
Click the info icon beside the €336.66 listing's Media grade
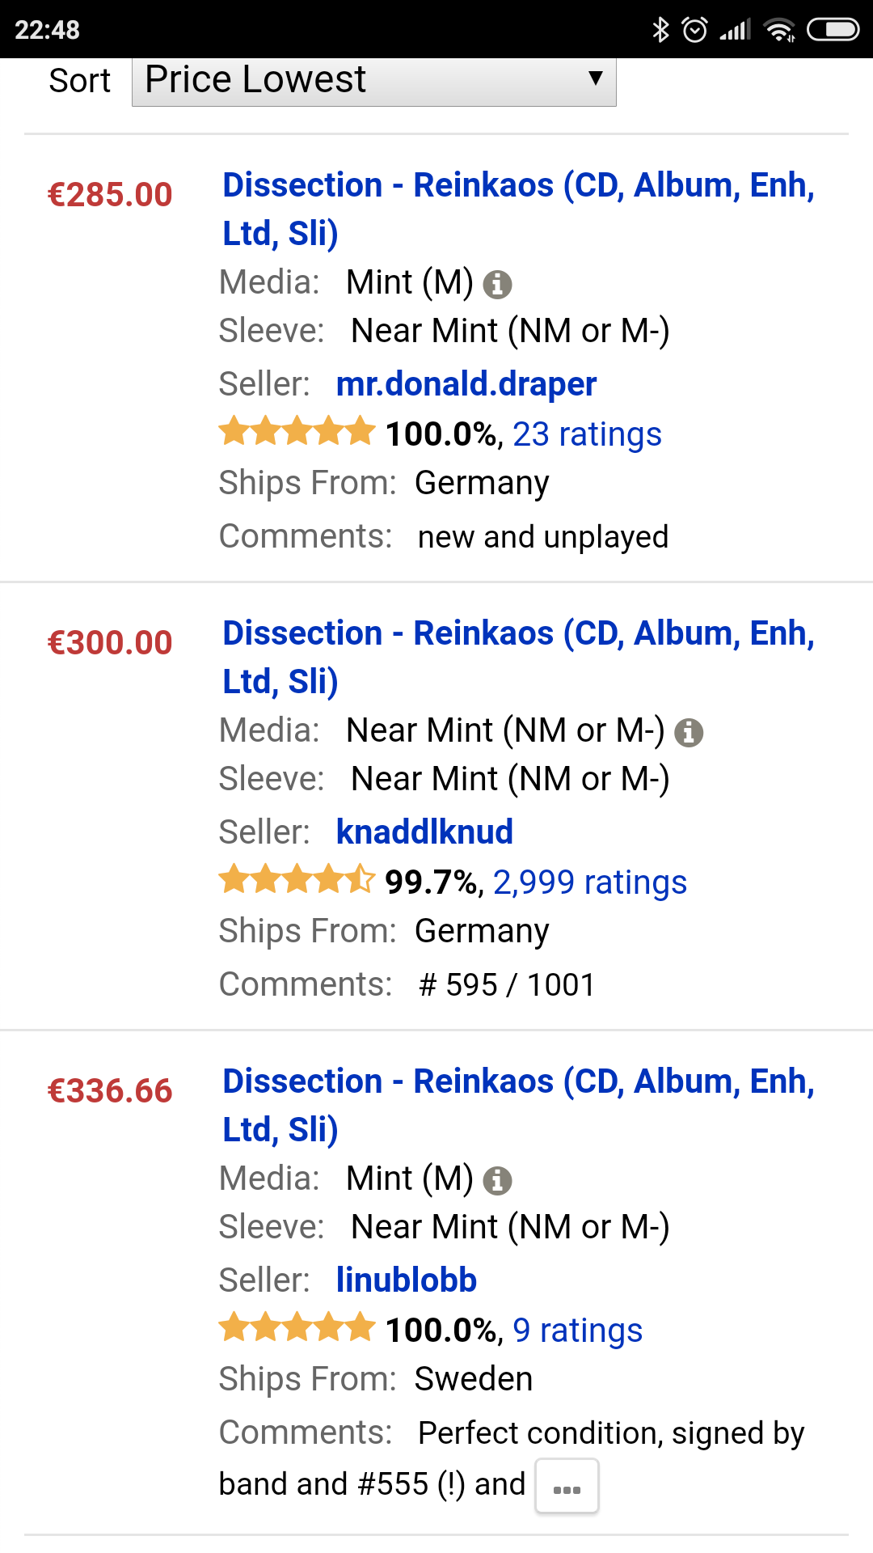(497, 1180)
